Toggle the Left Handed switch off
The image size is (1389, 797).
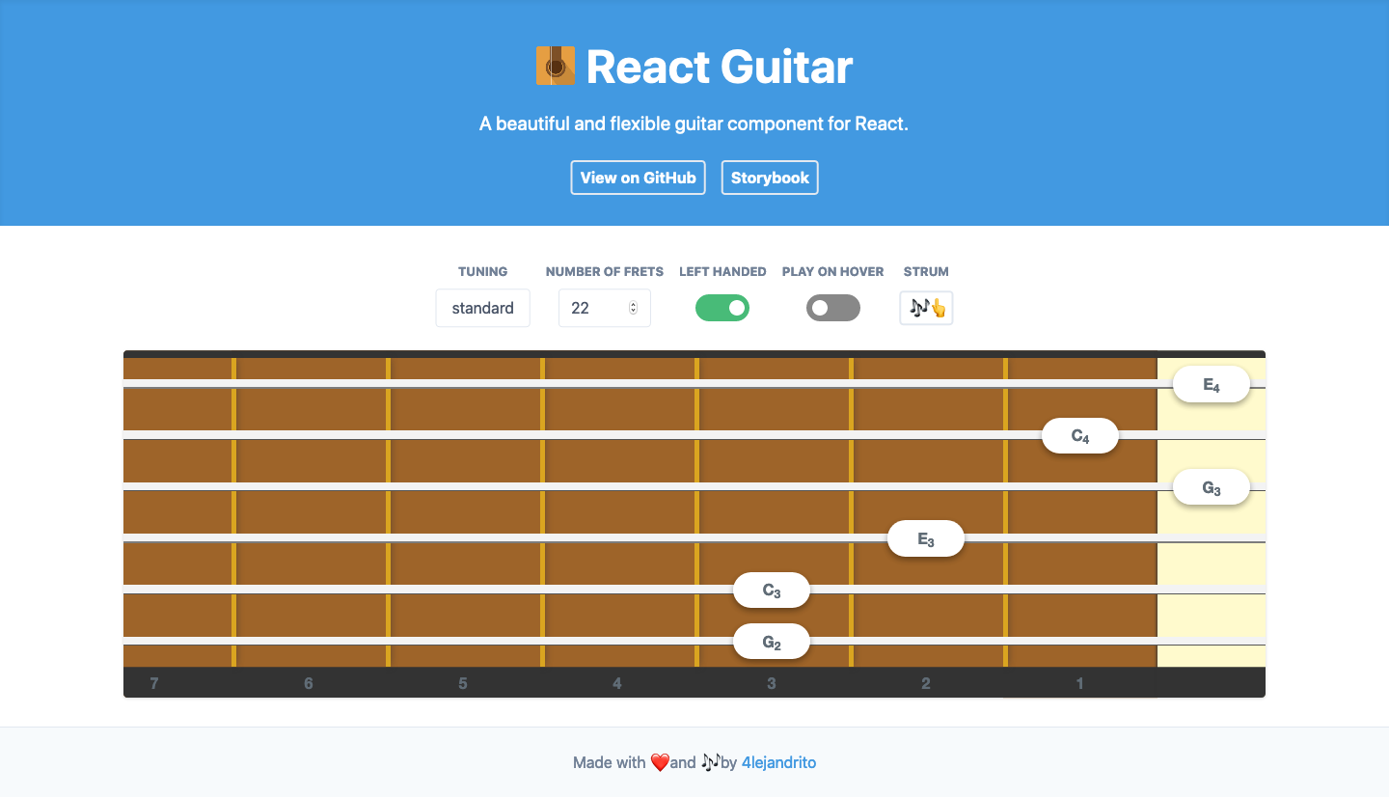click(x=722, y=307)
